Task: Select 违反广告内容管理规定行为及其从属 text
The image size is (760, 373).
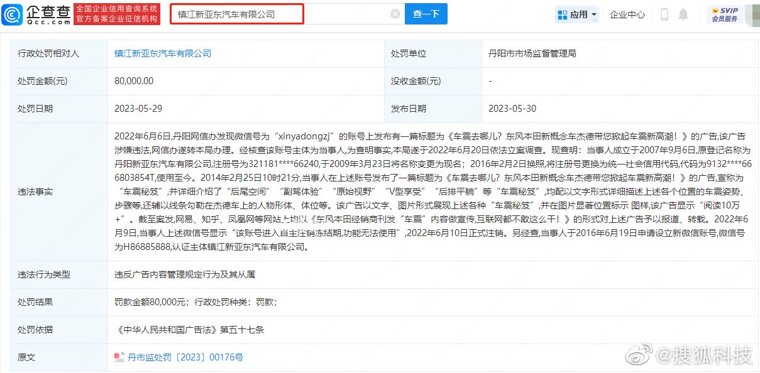Action: click(185, 274)
